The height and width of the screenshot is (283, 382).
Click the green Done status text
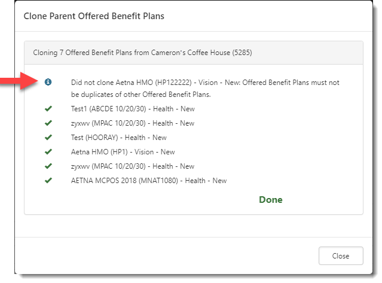[270, 200]
